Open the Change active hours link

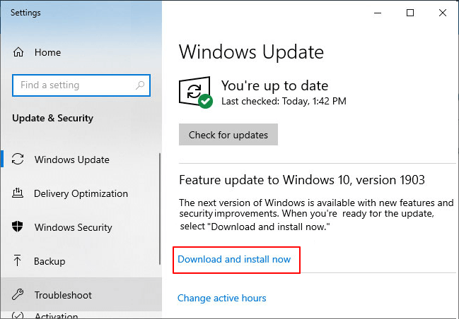(x=221, y=298)
